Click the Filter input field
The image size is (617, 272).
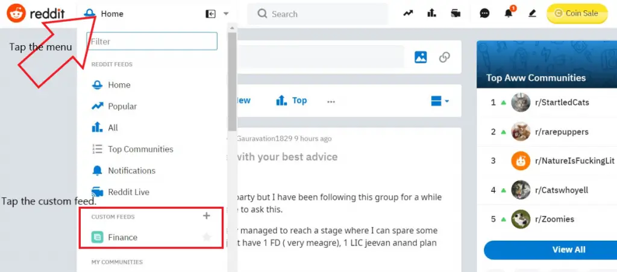click(152, 42)
